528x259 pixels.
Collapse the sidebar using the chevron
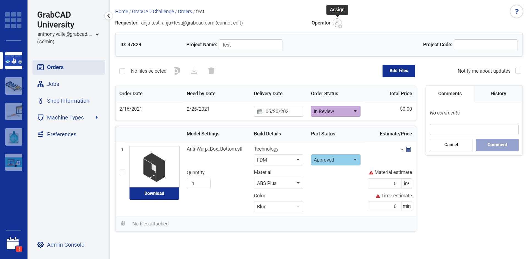(108, 16)
